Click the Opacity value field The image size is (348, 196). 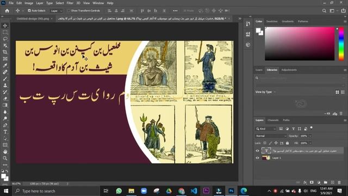coord(304,136)
